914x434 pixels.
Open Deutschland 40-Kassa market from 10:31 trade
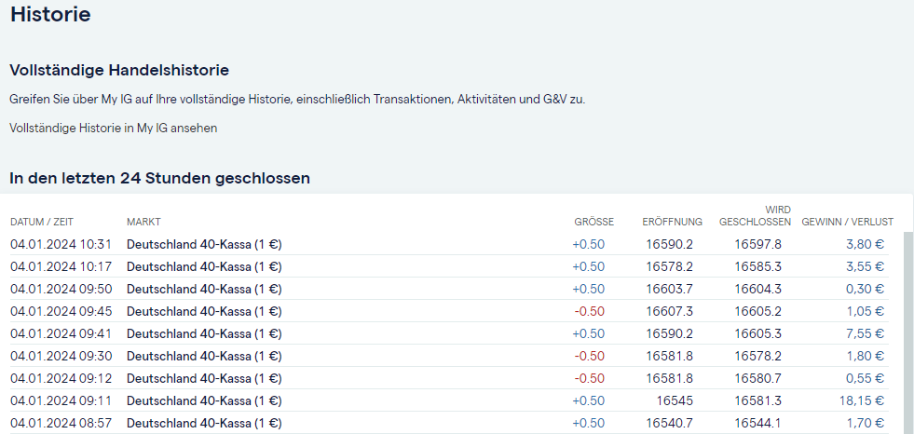[204, 244]
